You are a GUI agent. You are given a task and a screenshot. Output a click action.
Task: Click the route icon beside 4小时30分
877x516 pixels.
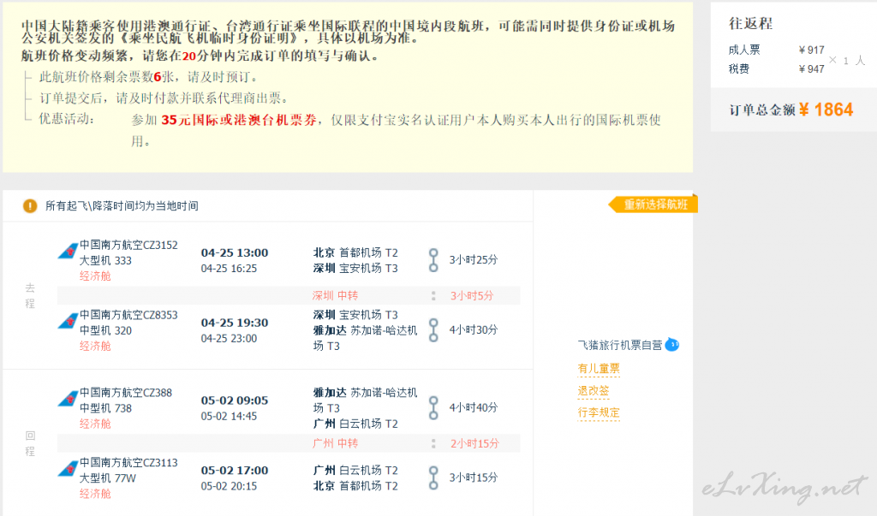point(433,329)
